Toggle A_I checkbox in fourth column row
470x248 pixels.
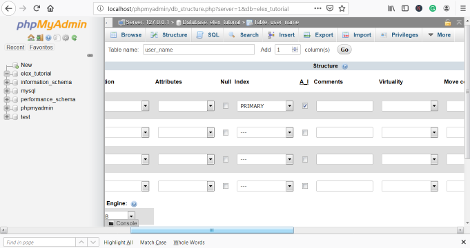coord(305,186)
